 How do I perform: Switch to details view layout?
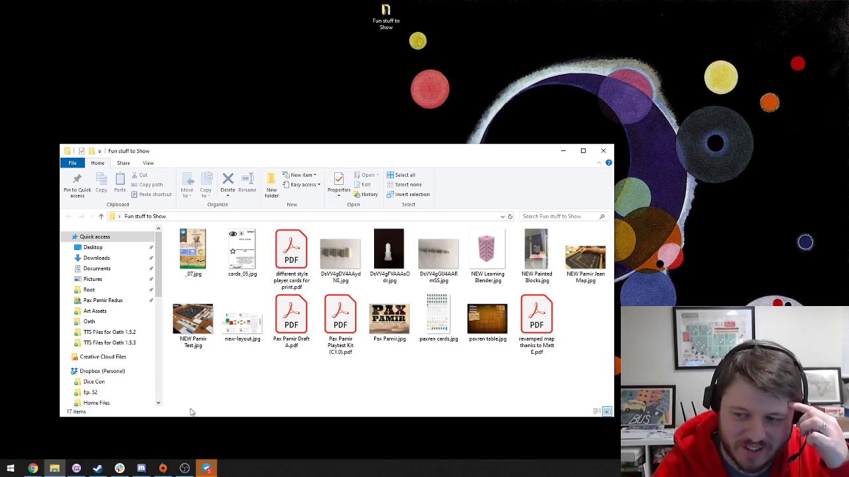(x=597, y=411)
